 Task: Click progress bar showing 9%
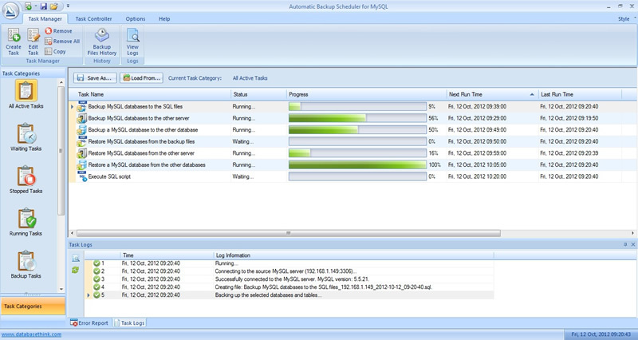click(357, 107)
